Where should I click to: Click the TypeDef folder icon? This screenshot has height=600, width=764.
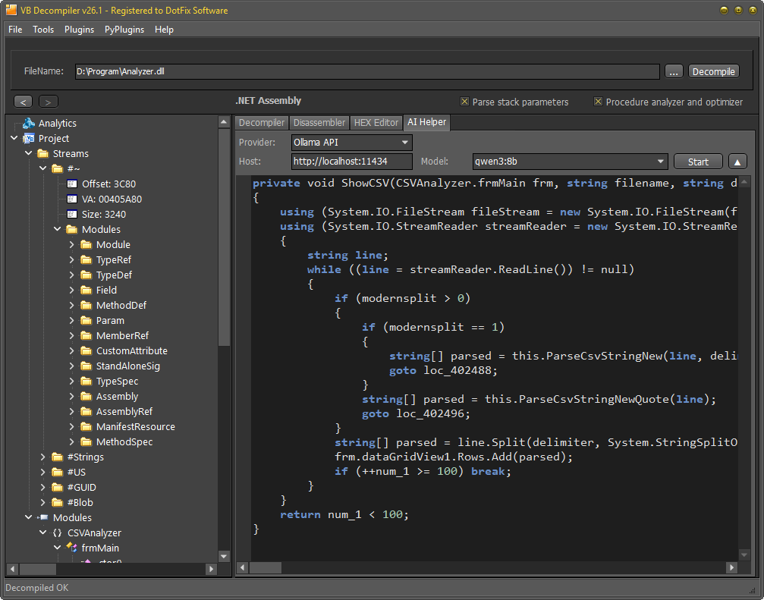pos(86,275)
